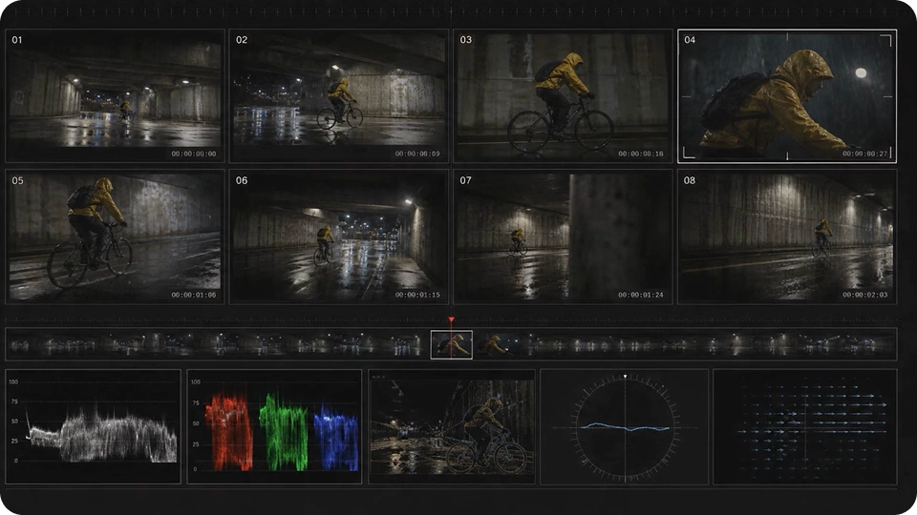Select the edge-outline cyclist preview panel
The width and height of the screenshot is (917, 515).
(452, 426)
